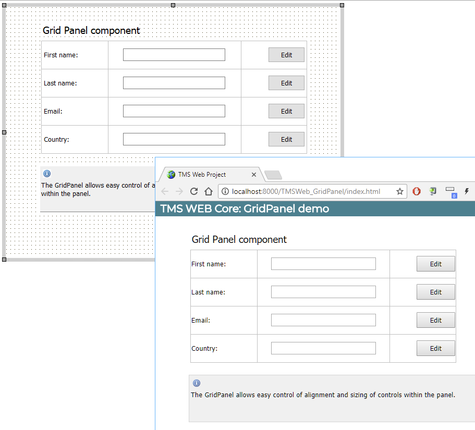The width and height of the screenshot is (475, 430).
Task: Click the browser Home icon
Action: (208, 191)
